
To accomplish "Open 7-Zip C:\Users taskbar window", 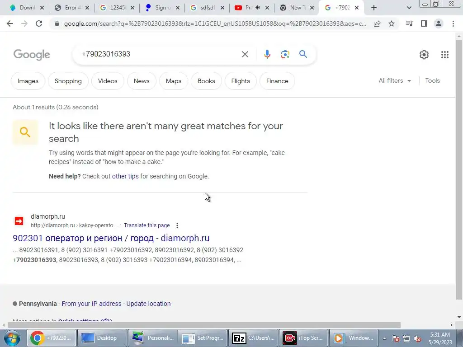I will point(253,338).
